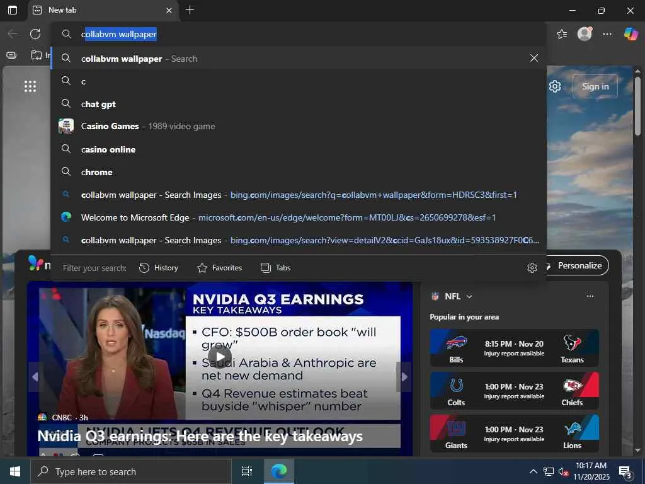Open the notification center icon
This screenshot has height=484, width=645.
[625, 472]
